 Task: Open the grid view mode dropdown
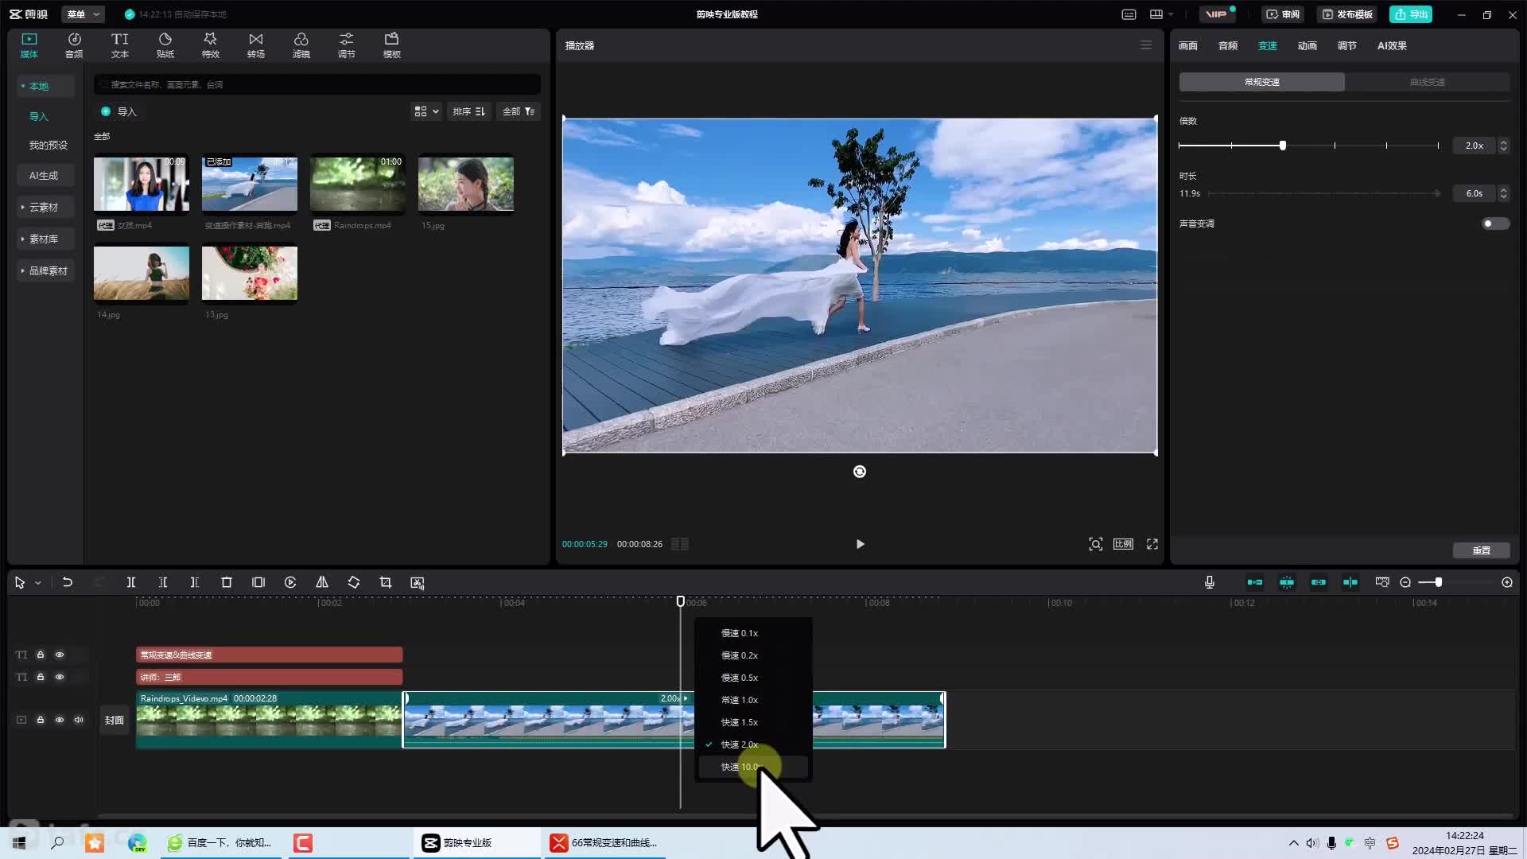coord(426,111)
